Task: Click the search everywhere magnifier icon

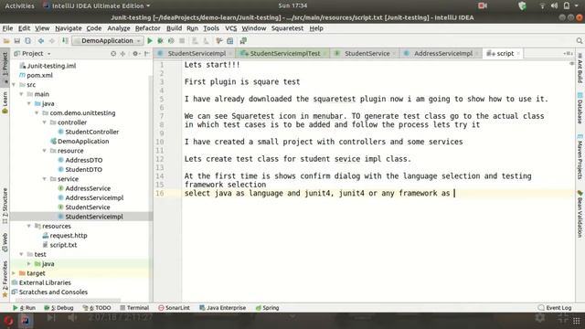Action: click(579, 40)
